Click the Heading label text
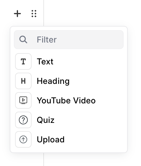This screenshot has height=166, width=141. tap(53, 81)
